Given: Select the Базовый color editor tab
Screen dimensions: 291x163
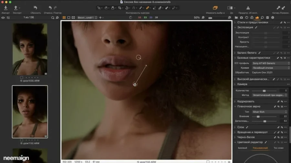Looking at the screenshot, I should tap(242, 148).
